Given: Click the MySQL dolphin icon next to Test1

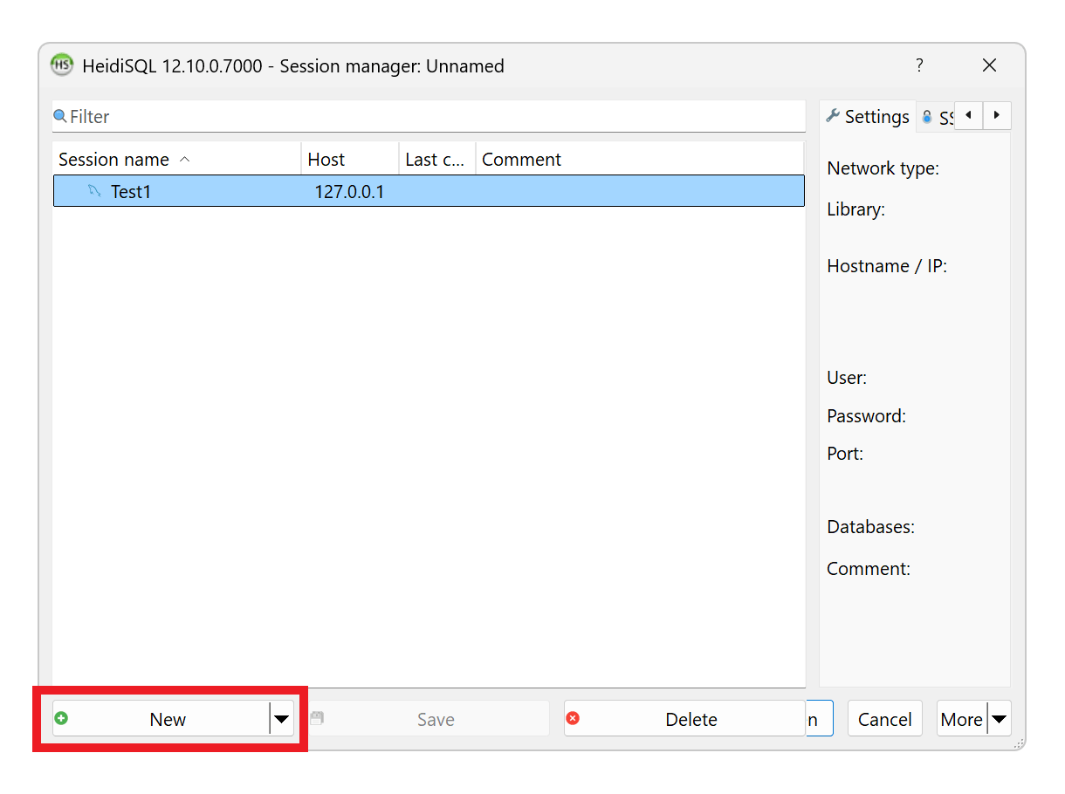Looking at the screenshot, I should pyautogui.click(x=95, y=191).
